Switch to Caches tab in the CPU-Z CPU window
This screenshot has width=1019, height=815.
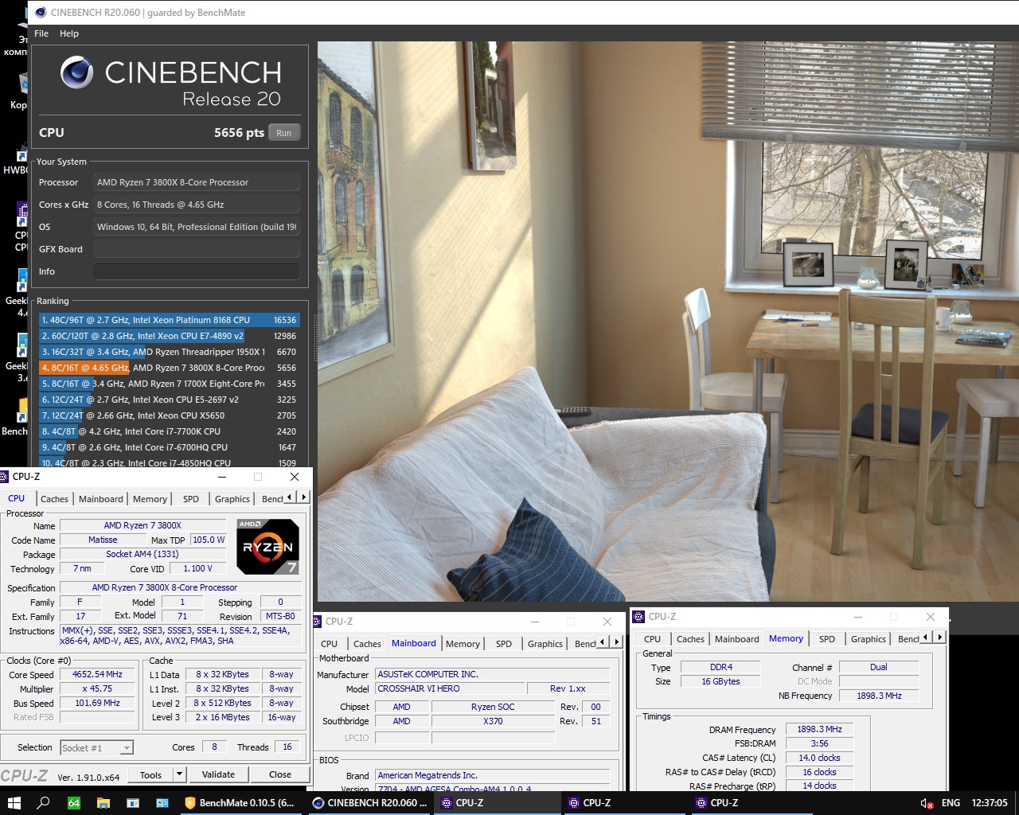(x=54, y=499)
